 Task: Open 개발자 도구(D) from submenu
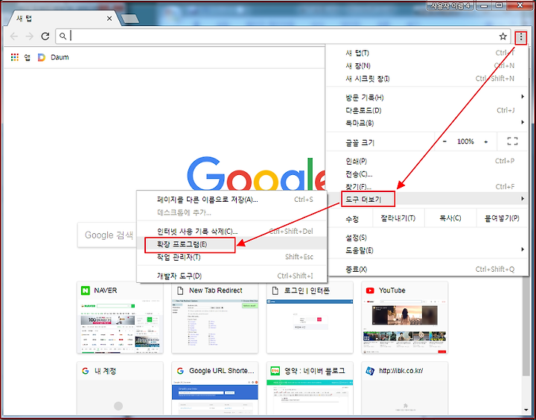coord(232,276)
